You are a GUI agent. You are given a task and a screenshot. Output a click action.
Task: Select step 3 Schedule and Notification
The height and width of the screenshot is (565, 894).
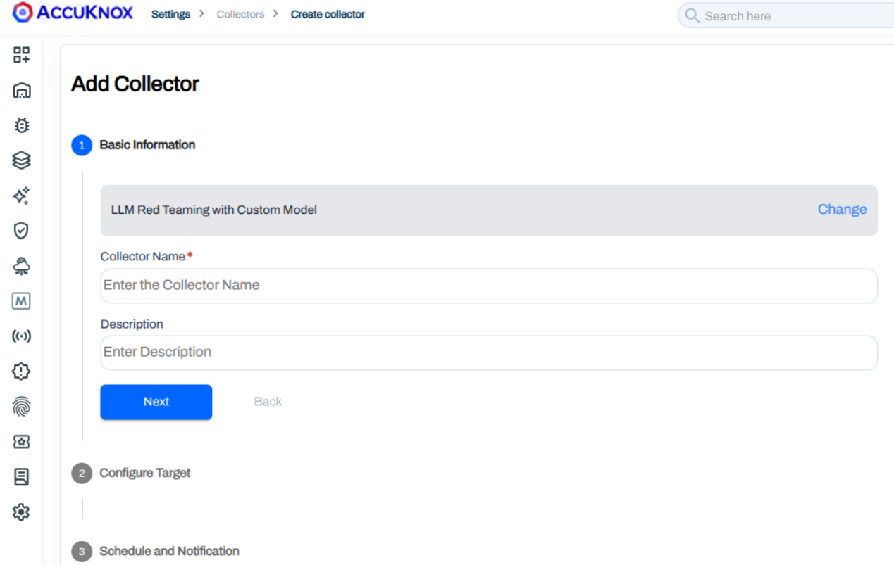155,551
